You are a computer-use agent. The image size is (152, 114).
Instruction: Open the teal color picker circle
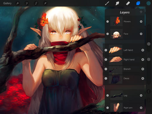pos(149,3)
